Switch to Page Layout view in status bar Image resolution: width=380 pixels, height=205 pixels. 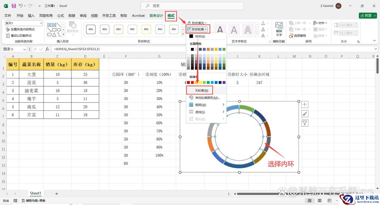click(319, 200)
